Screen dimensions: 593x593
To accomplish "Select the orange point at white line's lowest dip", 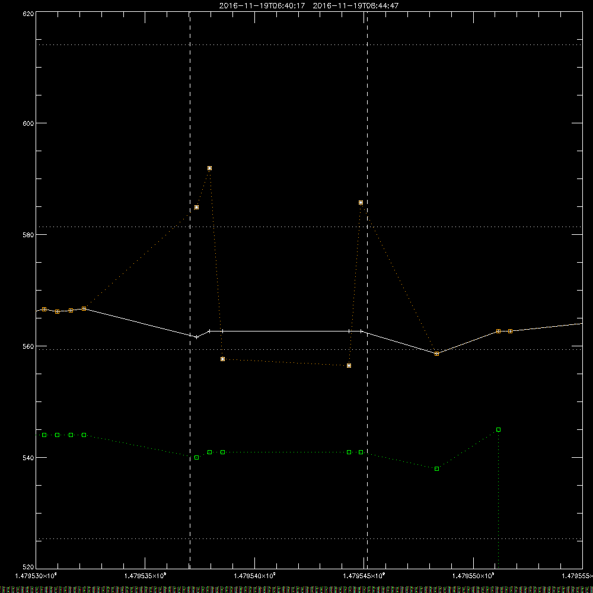I will tap(437, 354).
